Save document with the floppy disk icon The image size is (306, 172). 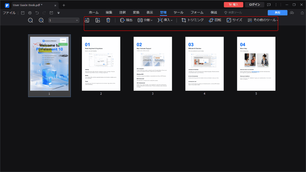click(23, 13)
